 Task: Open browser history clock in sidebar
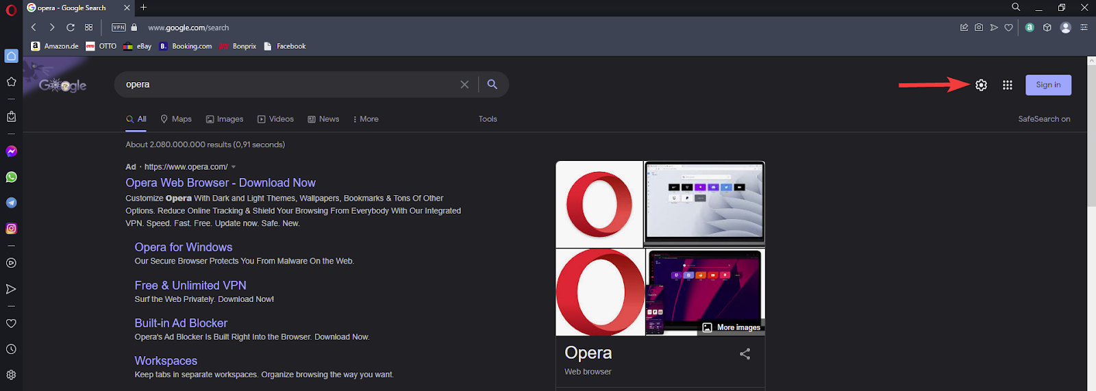click(x=11, y=349)
